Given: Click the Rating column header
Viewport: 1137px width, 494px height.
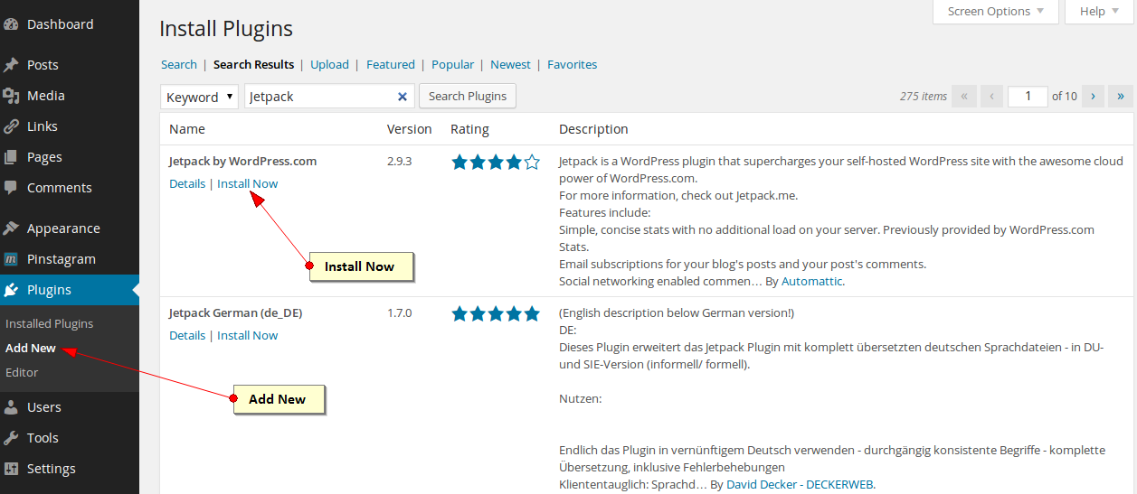Looking at the screenshot, I should (470, 129).
